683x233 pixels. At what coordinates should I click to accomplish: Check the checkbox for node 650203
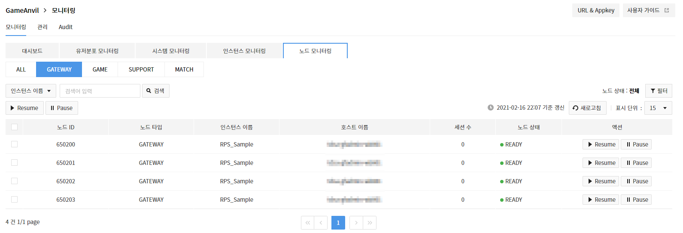14,199
